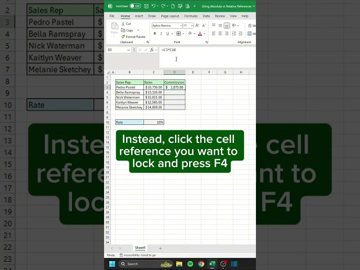This screenshot has width=360, height=270.
Task: Click the Borders icon
Action: [x=179, y=34]
